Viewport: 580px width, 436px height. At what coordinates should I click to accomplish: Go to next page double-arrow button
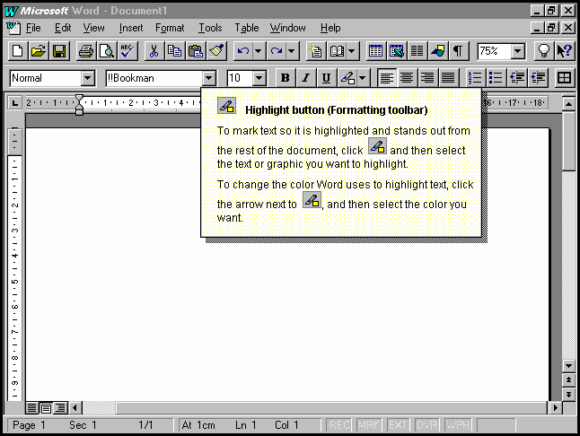point(568,394)
